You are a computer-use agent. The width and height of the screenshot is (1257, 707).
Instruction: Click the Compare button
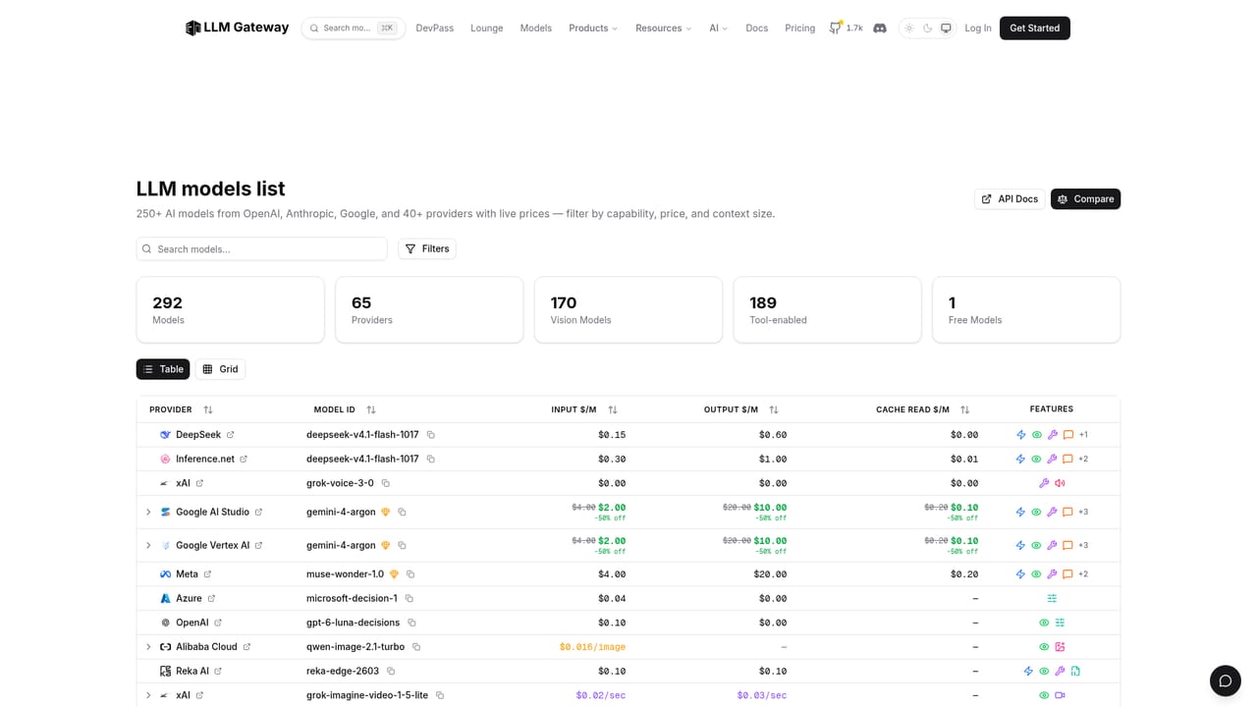coord(1085,199)
